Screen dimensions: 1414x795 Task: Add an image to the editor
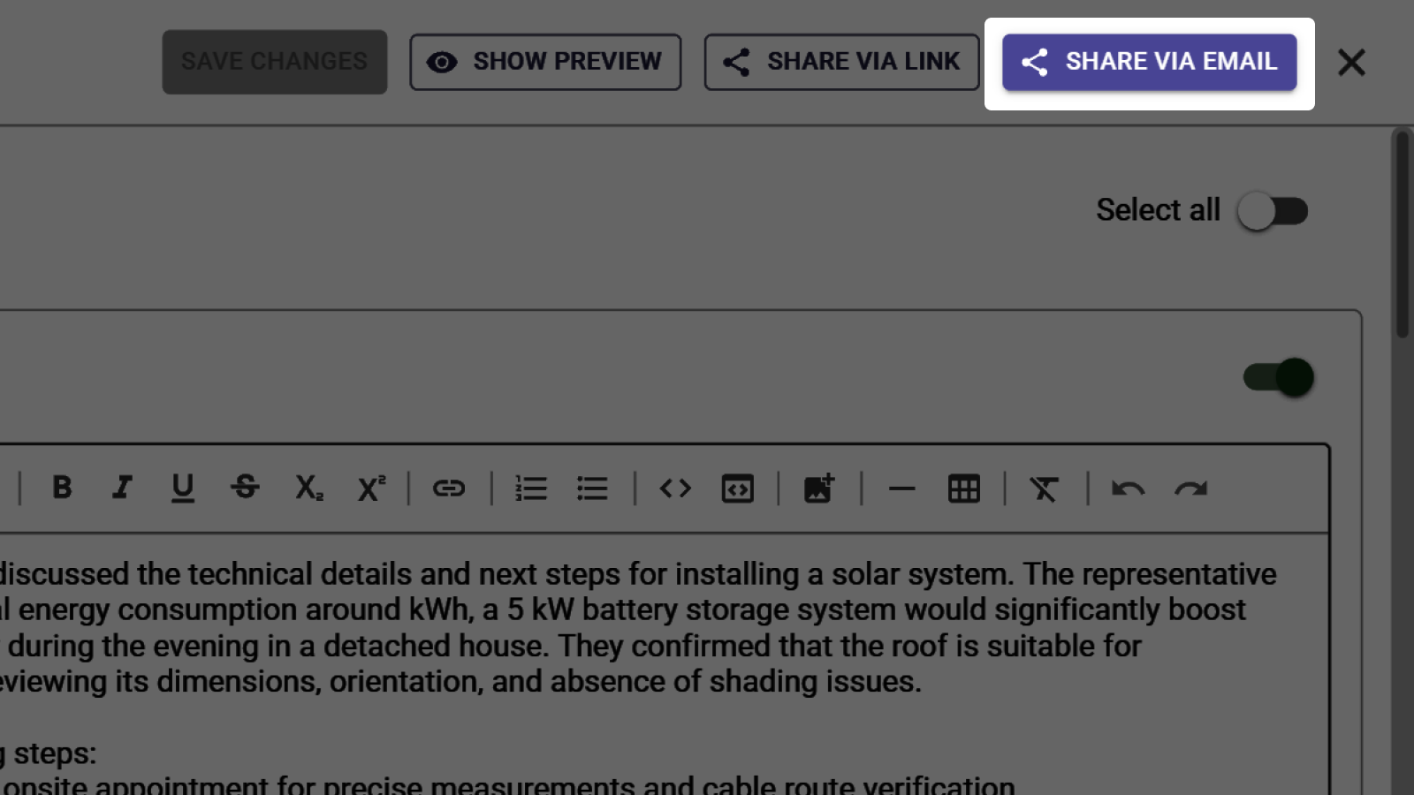(818, 488)
